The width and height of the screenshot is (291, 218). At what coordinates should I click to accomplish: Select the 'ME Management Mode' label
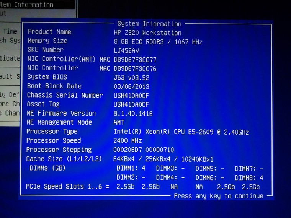click(x=59, y=122)
